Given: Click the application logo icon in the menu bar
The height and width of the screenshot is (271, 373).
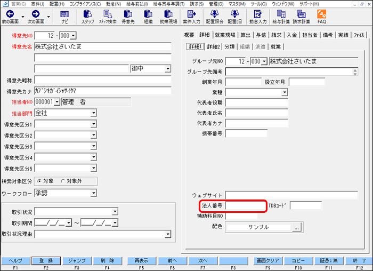Looking at the screenshot, I should coord(5,4).
